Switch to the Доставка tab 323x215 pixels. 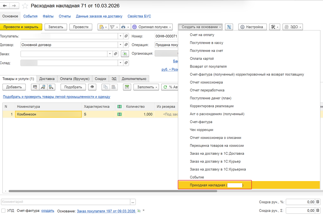pos(47,79)
